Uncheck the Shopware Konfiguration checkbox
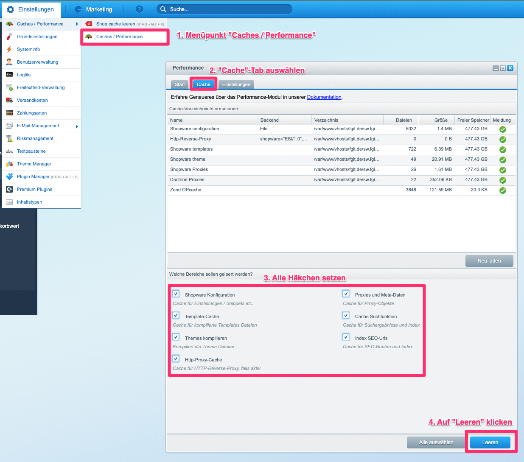The height and width of the screenshot is (462, 524). pyautogui.click(x=176, y=294)
